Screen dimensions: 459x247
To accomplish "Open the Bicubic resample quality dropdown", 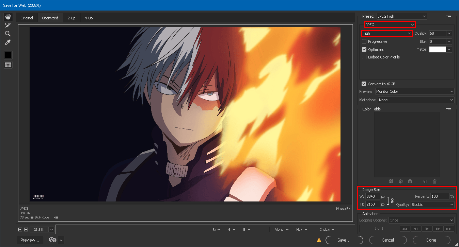I will tap(432, 205).
